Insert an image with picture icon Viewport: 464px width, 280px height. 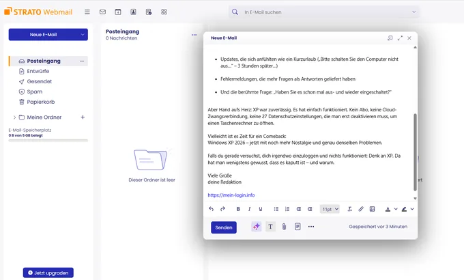pyautogui.click(x=373, y=209)
